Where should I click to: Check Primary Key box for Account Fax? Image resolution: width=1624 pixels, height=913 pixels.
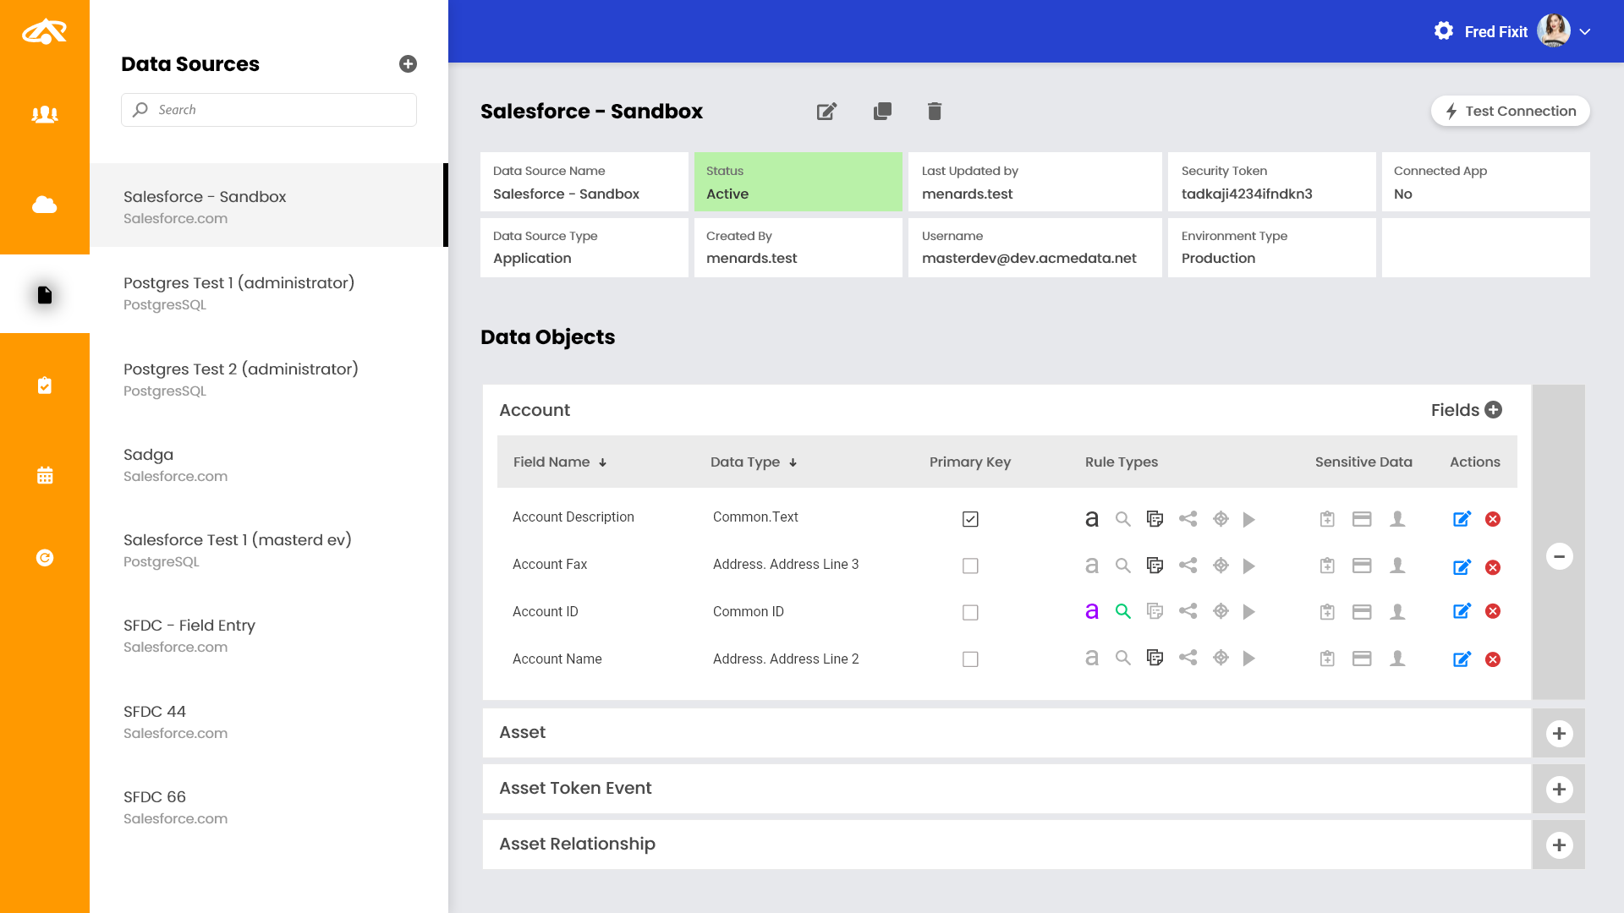(970, 566)
